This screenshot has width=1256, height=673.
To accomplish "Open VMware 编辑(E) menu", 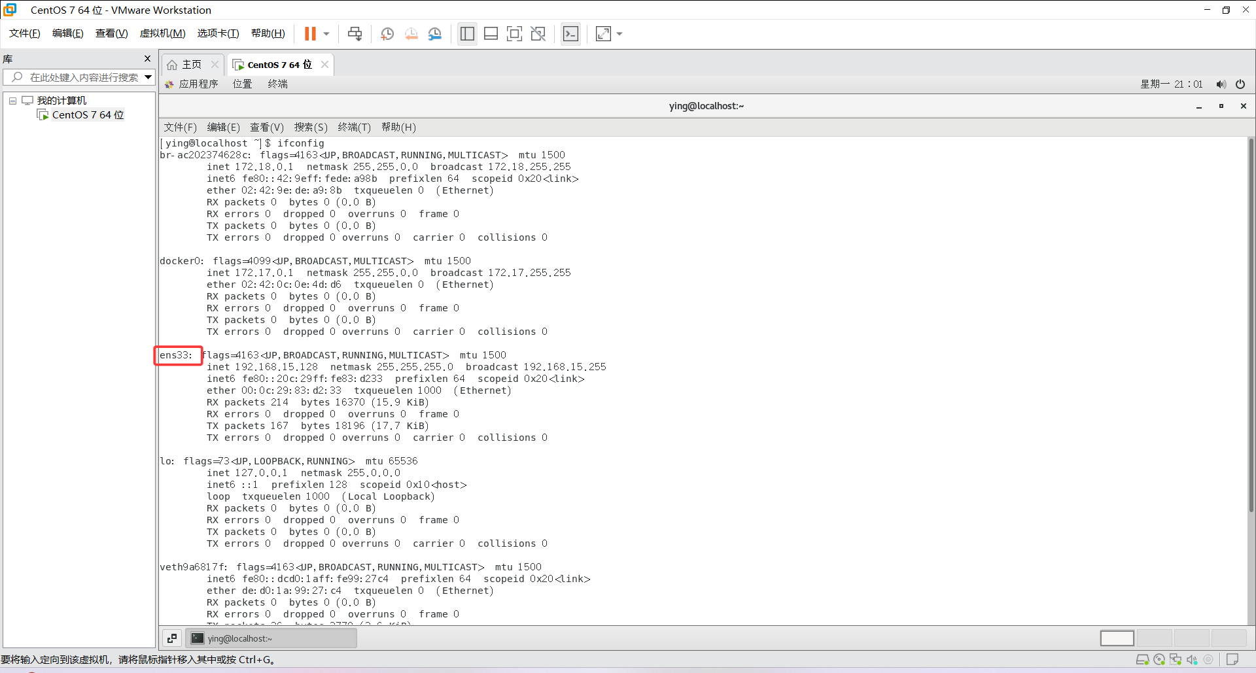I will [68, 33].
